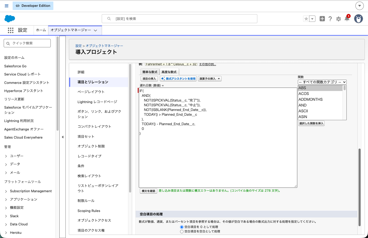Open the すべての関数カテゴリ dropdown

pos(322,82)
